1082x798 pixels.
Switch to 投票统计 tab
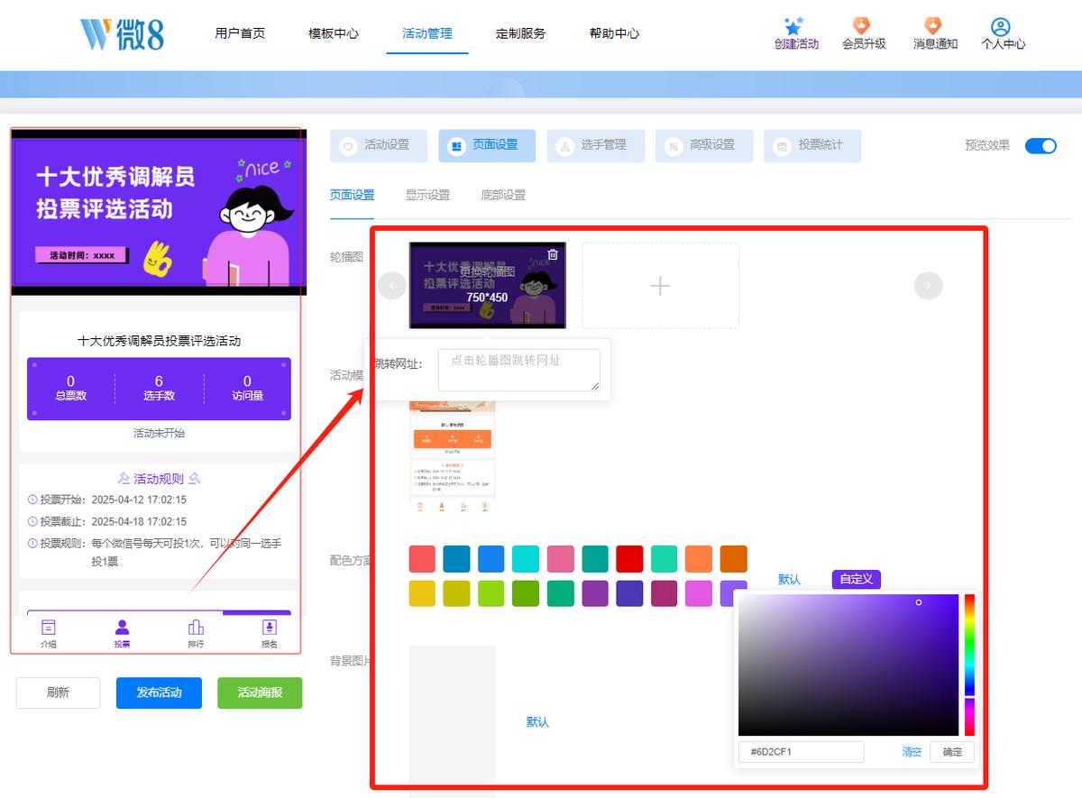[812, 145]
